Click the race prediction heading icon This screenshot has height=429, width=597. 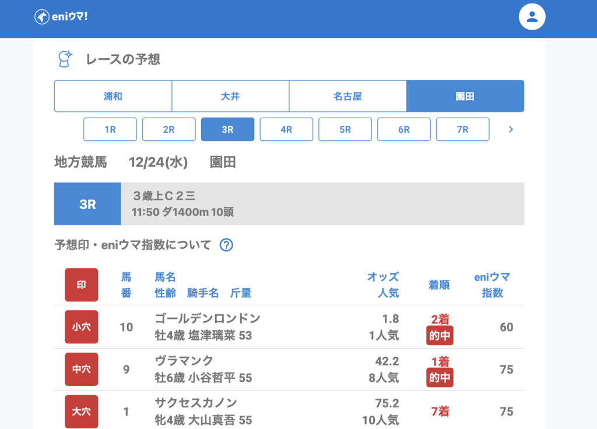click(65, 59)
